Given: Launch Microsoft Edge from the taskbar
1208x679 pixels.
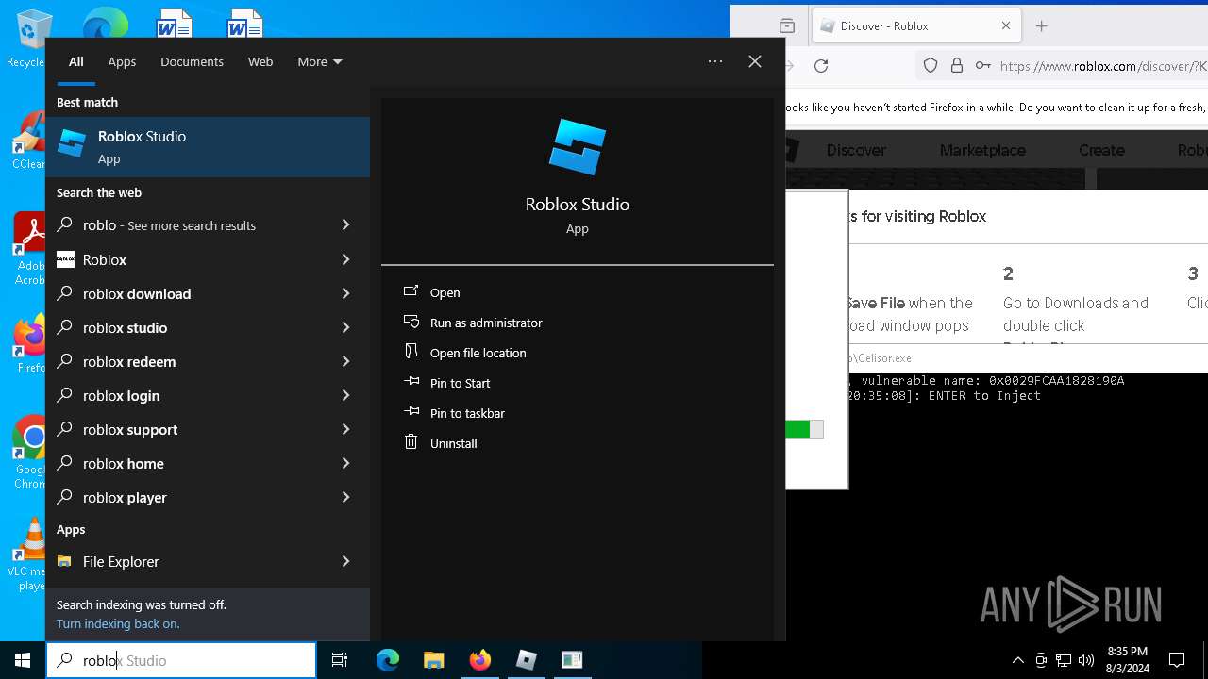Looking at the screenshot, I should tap(388, 660).
